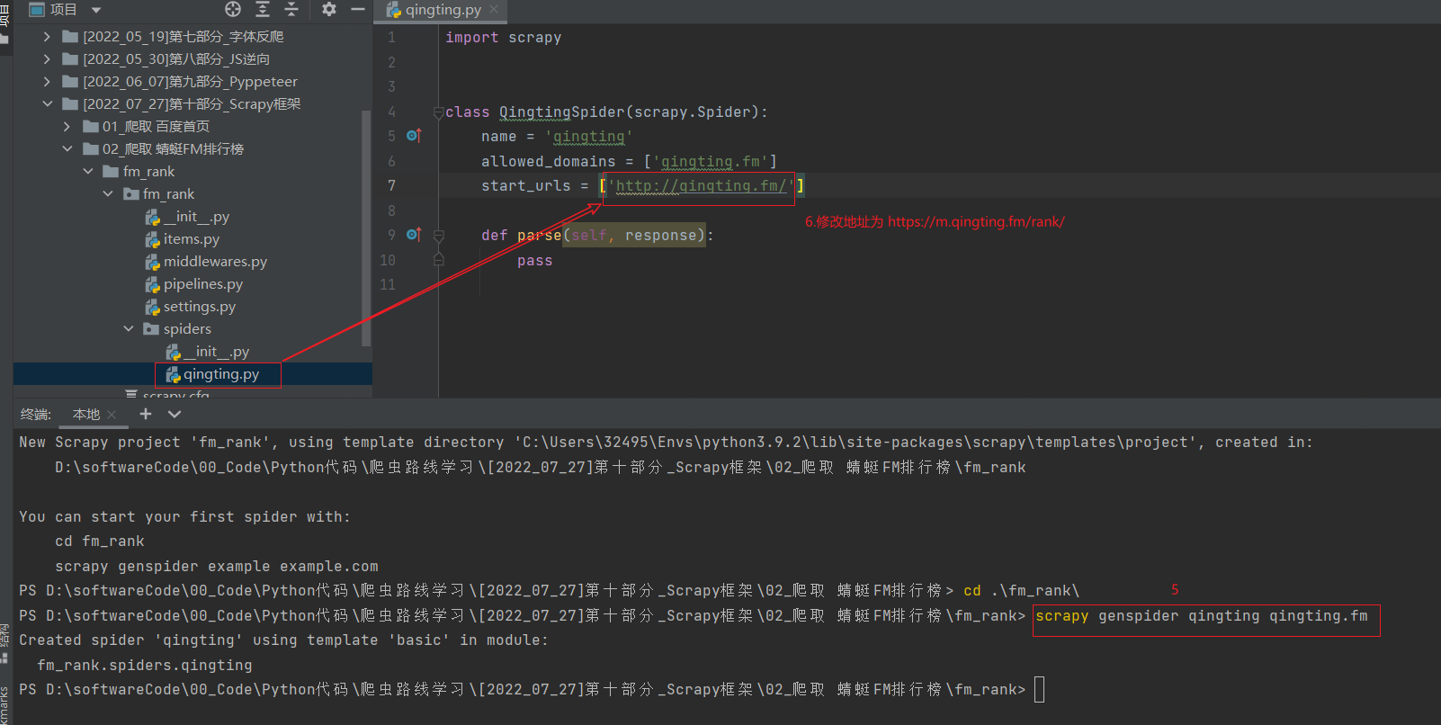Open middlewares.py from the project tree
The height and width of the screenshot is (725, 1441).
216,262
